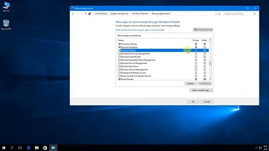
Task: Click the Remove button
Action: (205, 83)
